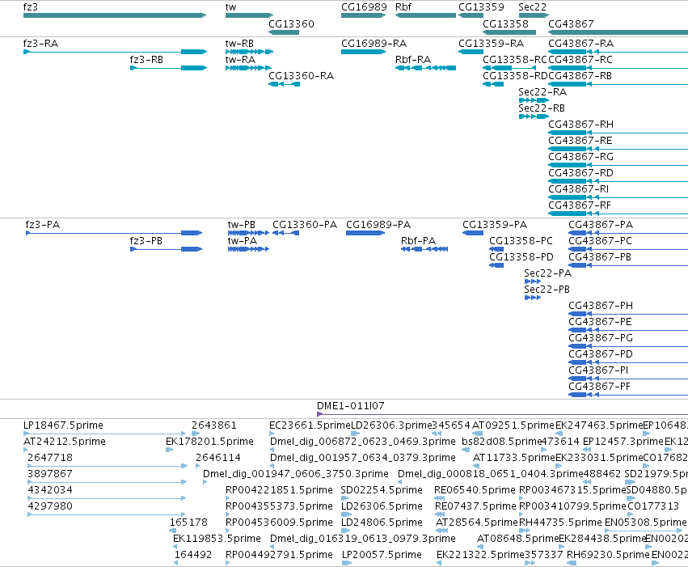Select the CG13360-RA transcript
The image size is (688, 567).
pyautogui.click(x=284, y=84)
